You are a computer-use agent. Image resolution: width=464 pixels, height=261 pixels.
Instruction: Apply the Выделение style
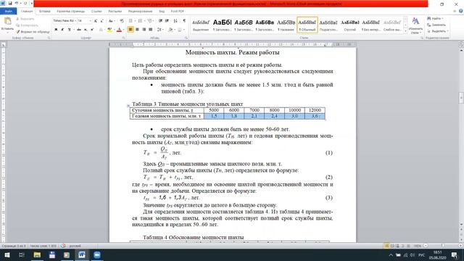(201, 25)
